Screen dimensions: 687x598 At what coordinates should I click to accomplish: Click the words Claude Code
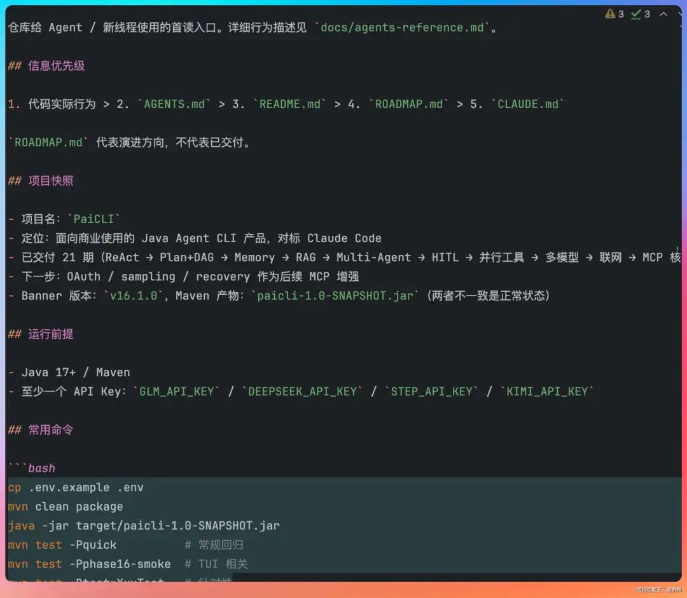click(x=344, y=238)
